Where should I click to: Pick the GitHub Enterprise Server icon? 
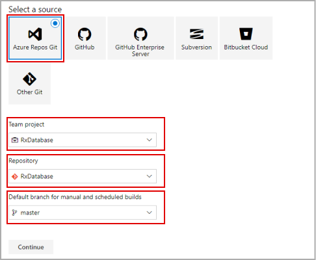[x=140, y=34]
